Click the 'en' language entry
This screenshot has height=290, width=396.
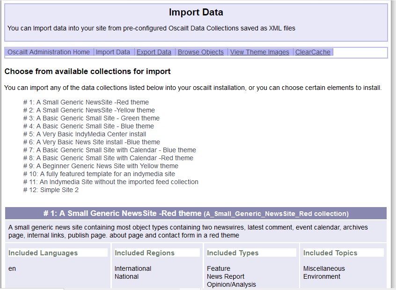click(12, 268)
